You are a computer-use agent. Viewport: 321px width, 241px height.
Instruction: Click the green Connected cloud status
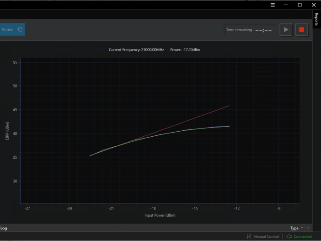(299, 236)
